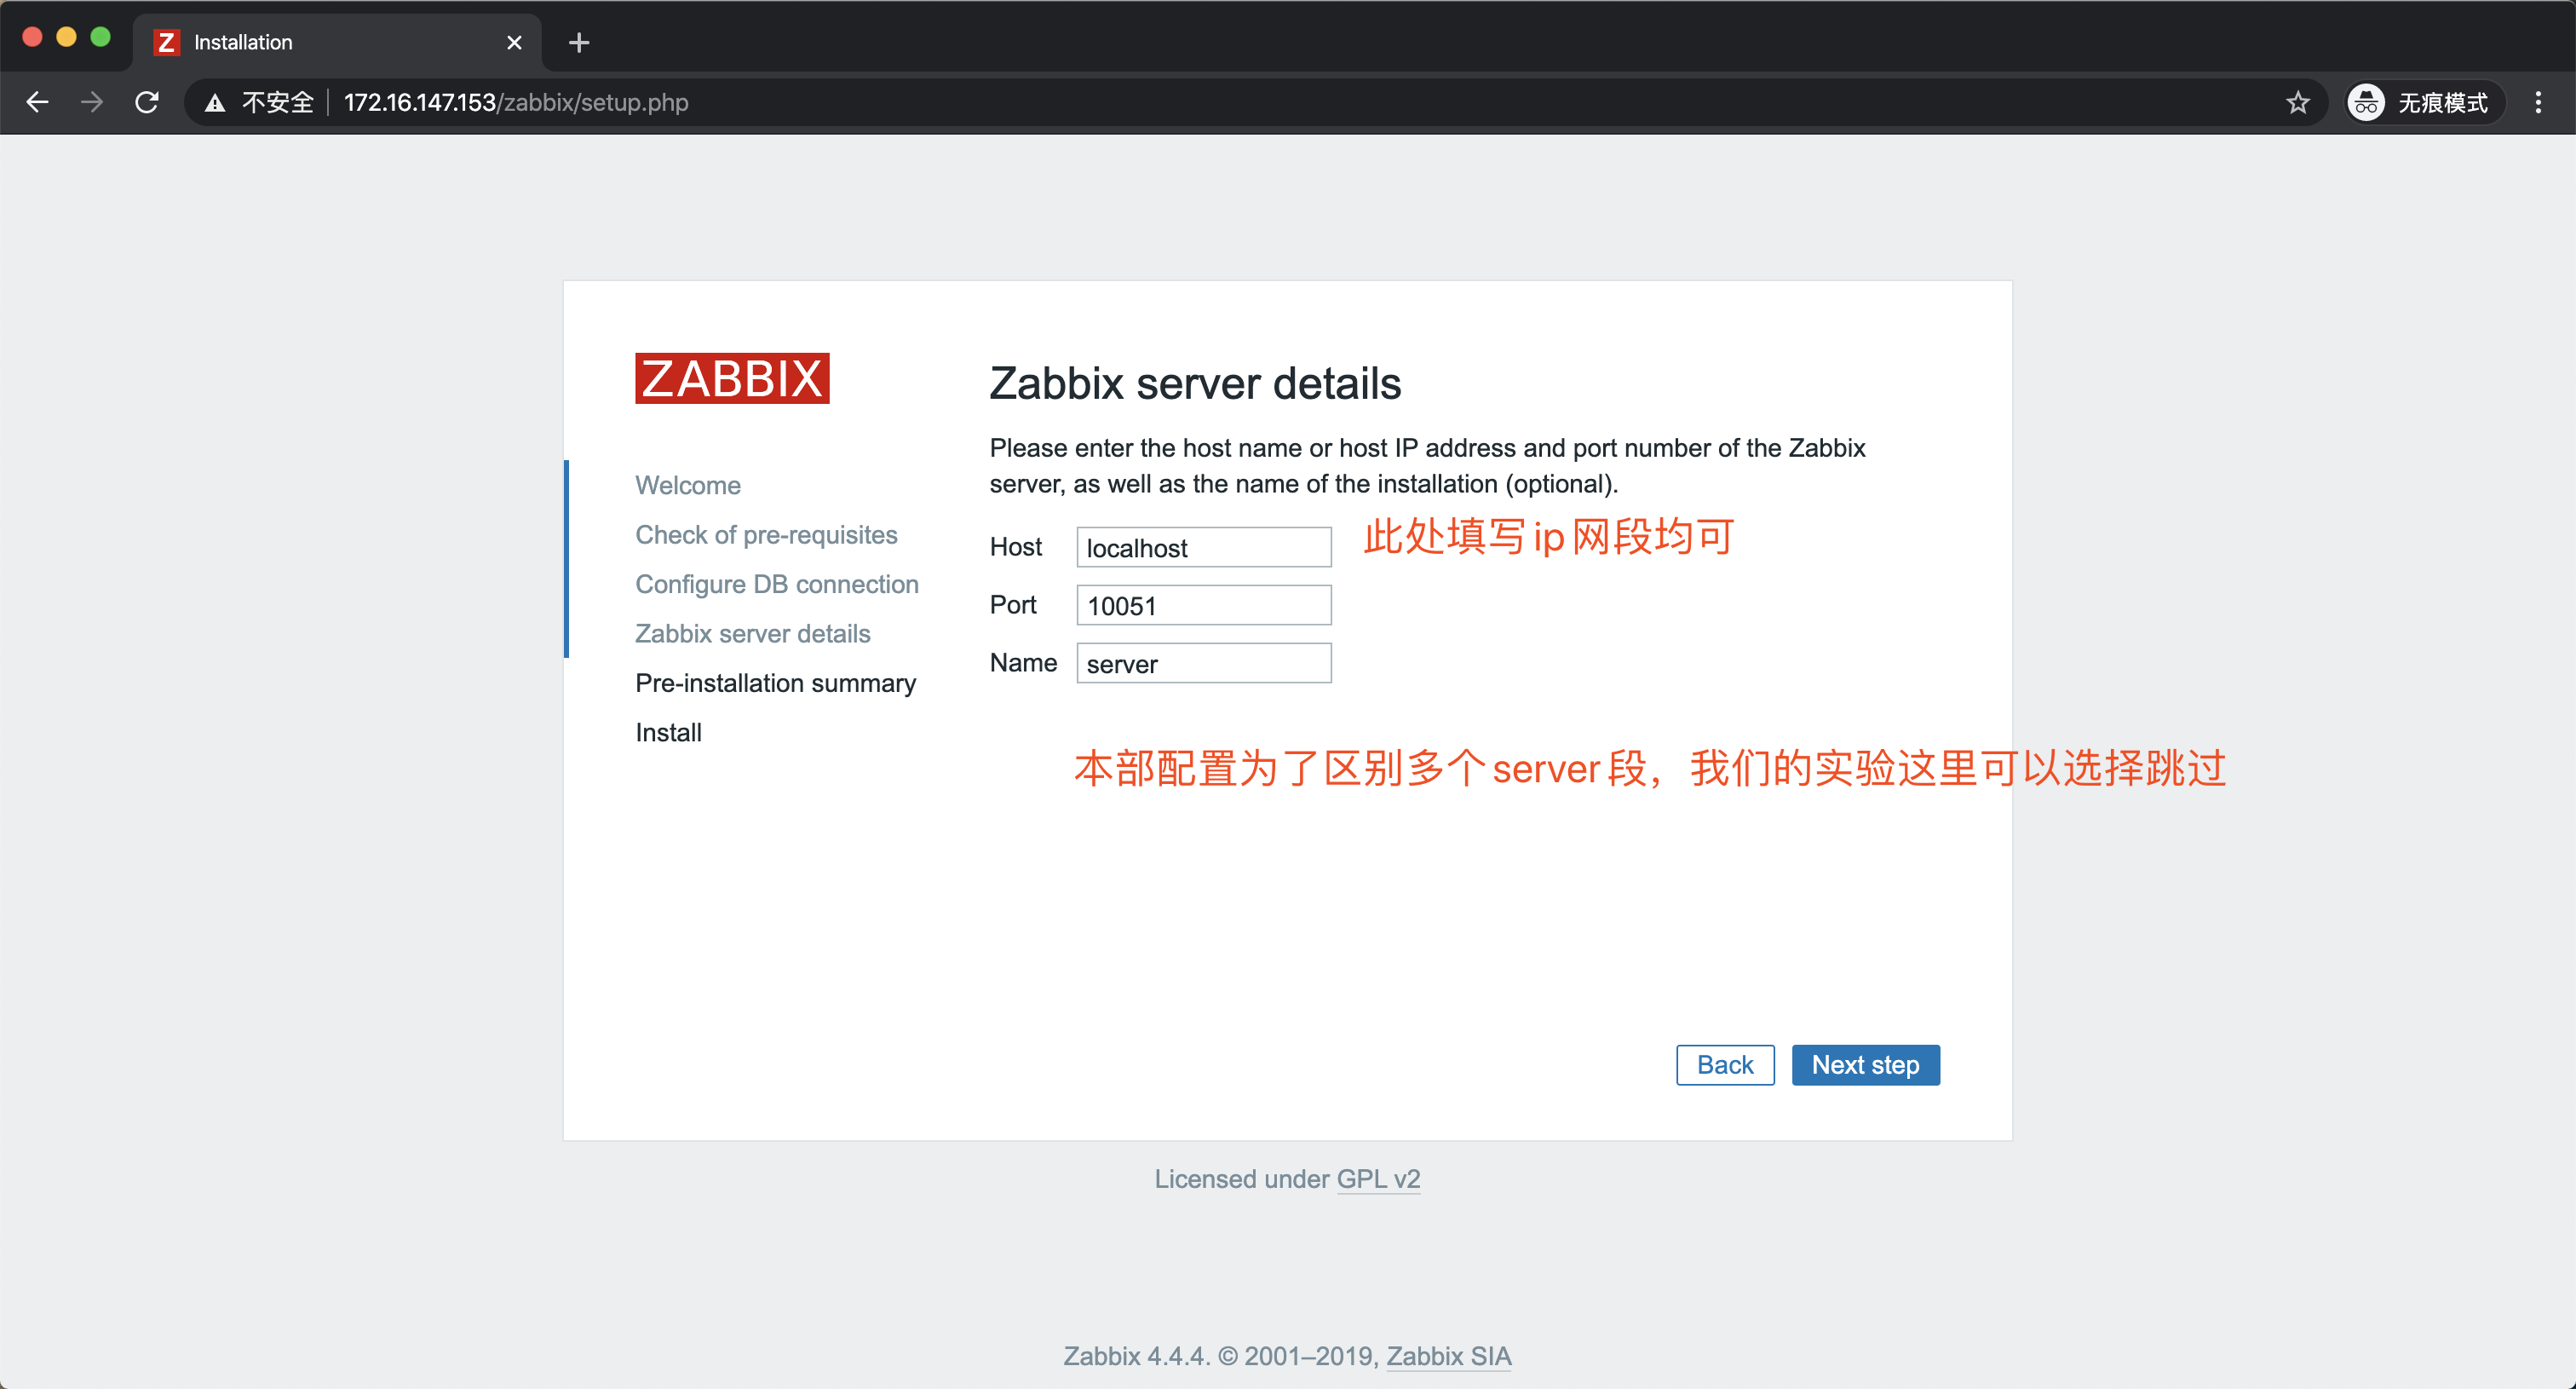Open Chrome three-dot menu

2537,102
